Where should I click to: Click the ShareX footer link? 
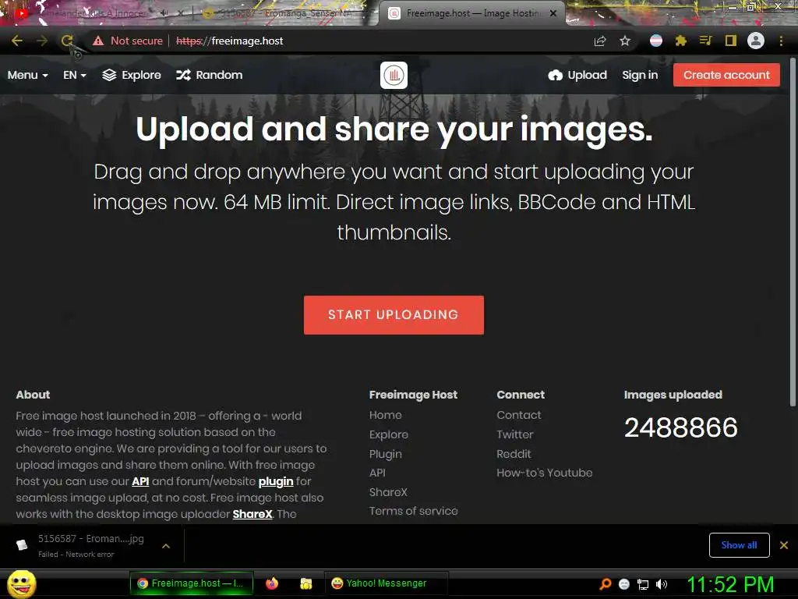pos(388,492)
